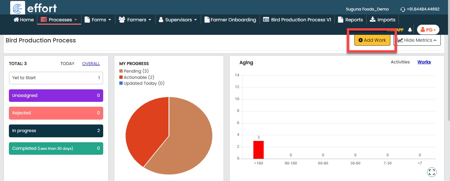The width and height of the screenshot is (450, 181).
Task: Switch metrics to TODAY view
Action: 67,64
